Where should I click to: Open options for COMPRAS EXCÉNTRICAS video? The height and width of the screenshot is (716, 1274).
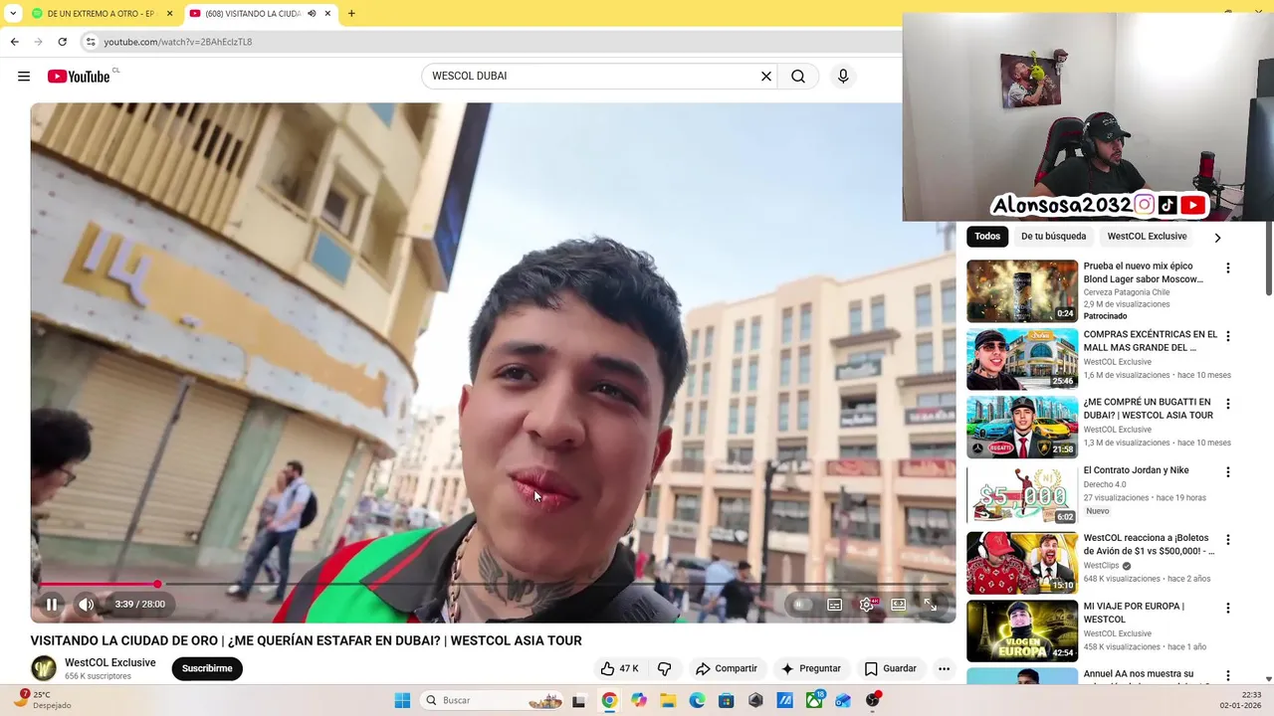[1227, 336]
